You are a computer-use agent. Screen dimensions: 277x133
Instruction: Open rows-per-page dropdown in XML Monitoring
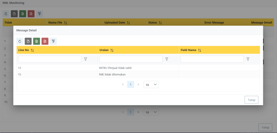pyautogui.click(x=151, y=112)
